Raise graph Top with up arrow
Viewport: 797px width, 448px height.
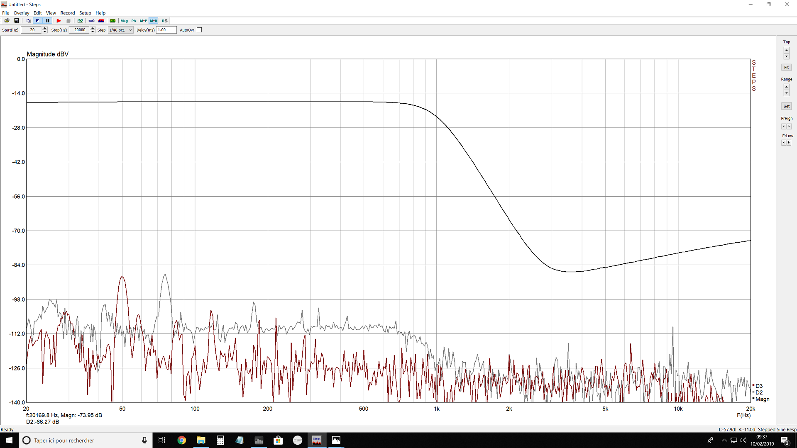click(x=786, y=50)
